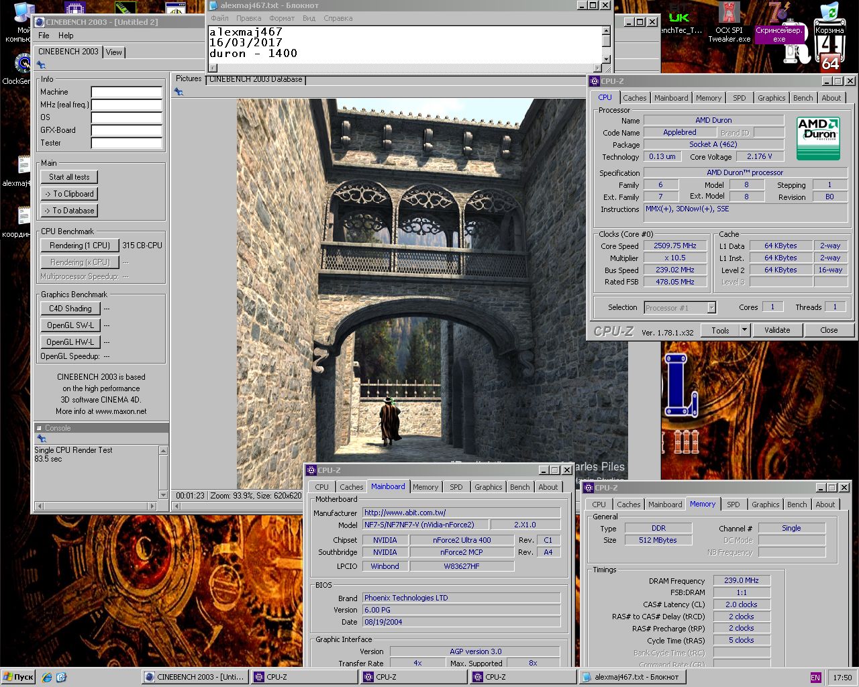
Task: Launch Internet Explorer from the quick launch
Action: tap(46, 677)
